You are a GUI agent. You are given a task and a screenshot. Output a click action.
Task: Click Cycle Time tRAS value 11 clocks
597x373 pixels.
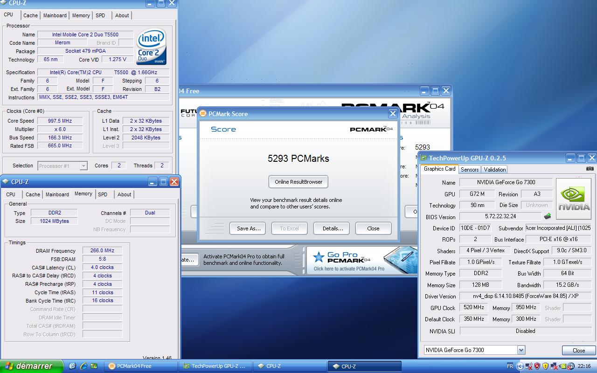(102, 292)
